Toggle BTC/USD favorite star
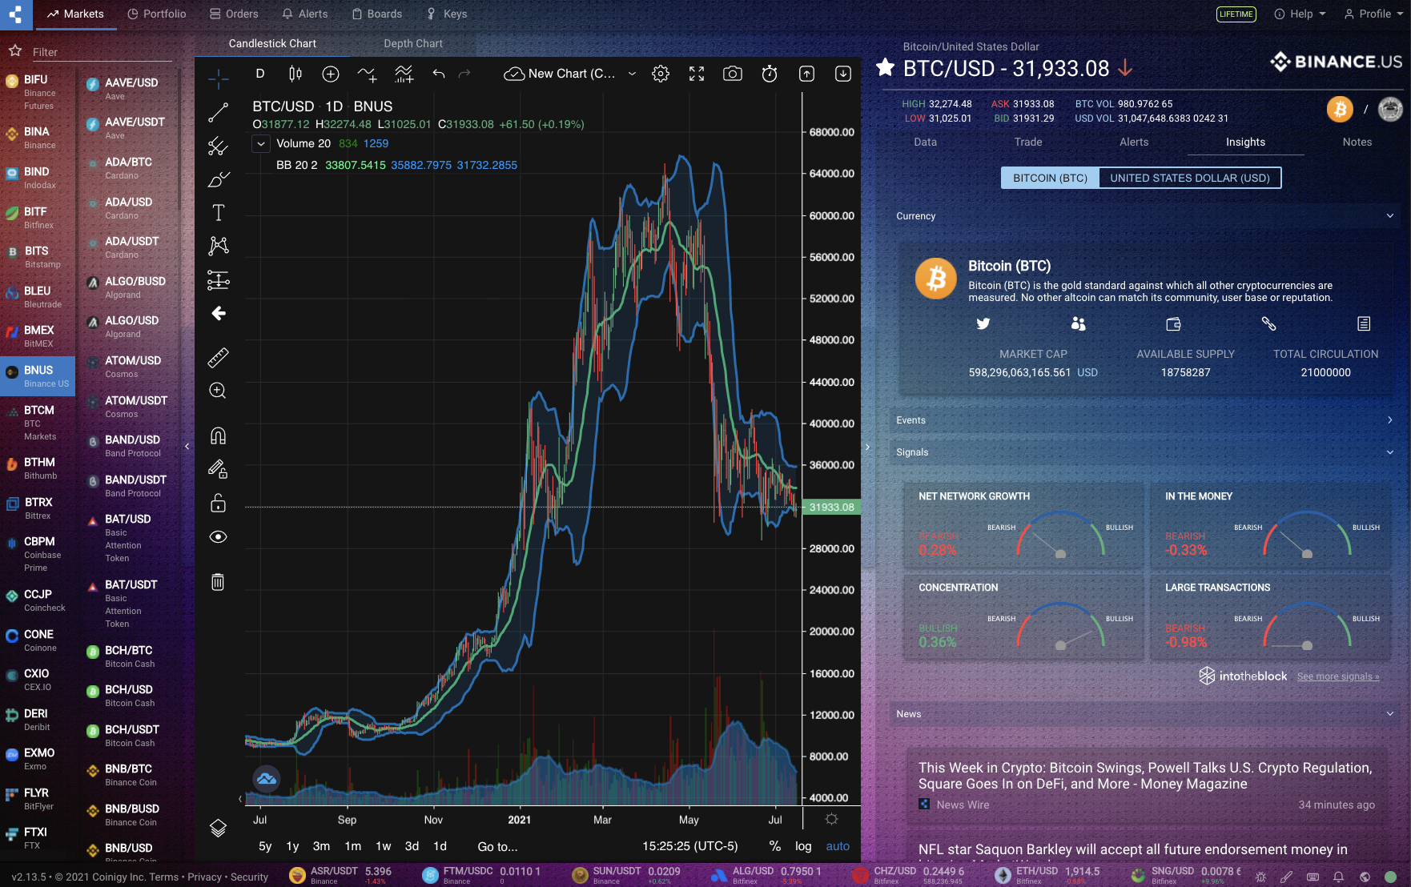 click(885, 67)
